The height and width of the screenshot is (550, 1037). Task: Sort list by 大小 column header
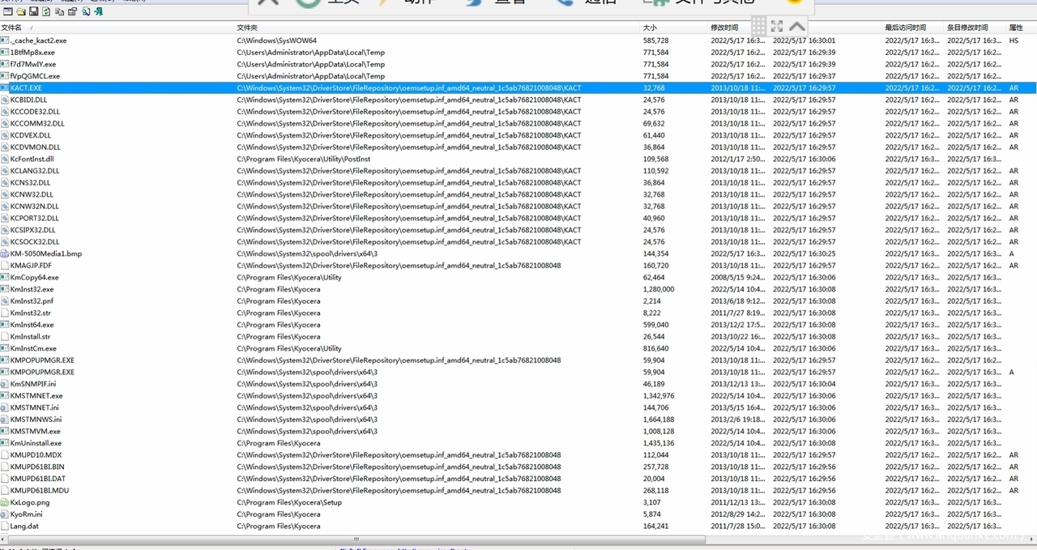pyautogui.click(x=650, y=28)
